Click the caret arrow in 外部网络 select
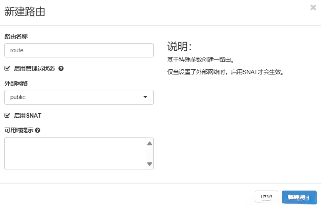The height and width of the screenshot is (208, 321). [145, 97]
